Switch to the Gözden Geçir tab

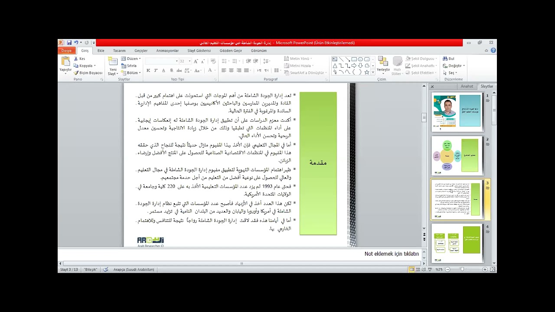pos(231,51)
